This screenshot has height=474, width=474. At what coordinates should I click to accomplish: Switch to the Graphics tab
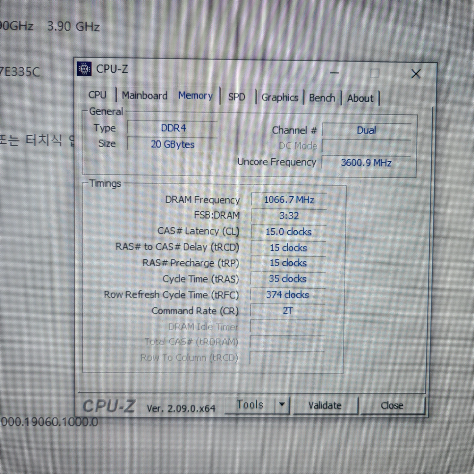280,97
